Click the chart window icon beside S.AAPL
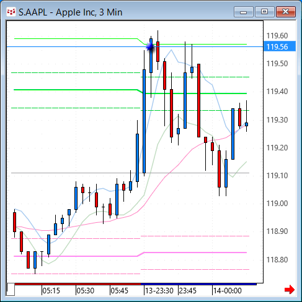Screen dimensions: 302x302 click(x=11, y=12)
